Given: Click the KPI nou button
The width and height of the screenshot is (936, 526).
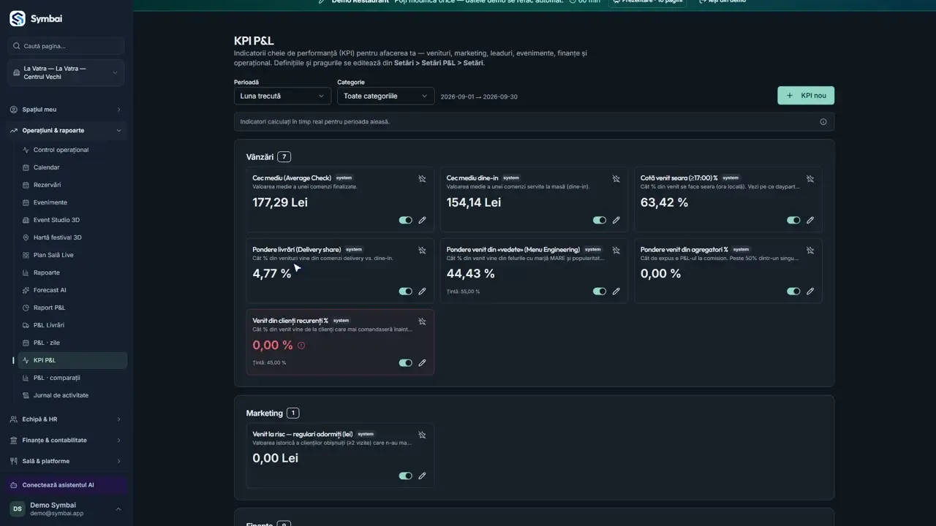Looking at the screenshot, I should click(806, 96).
